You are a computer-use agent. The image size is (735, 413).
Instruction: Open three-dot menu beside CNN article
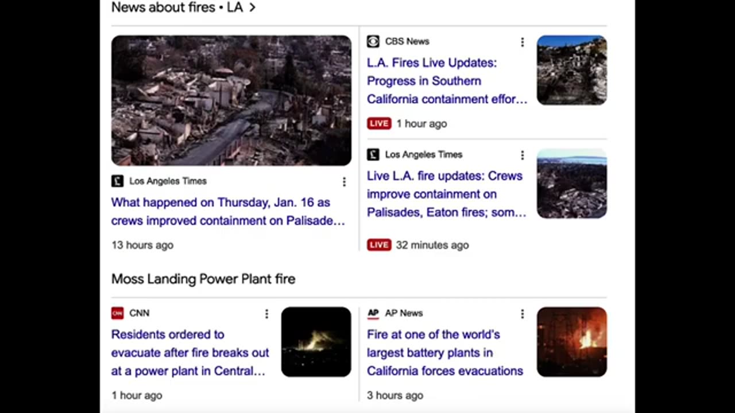coord(266,314)
